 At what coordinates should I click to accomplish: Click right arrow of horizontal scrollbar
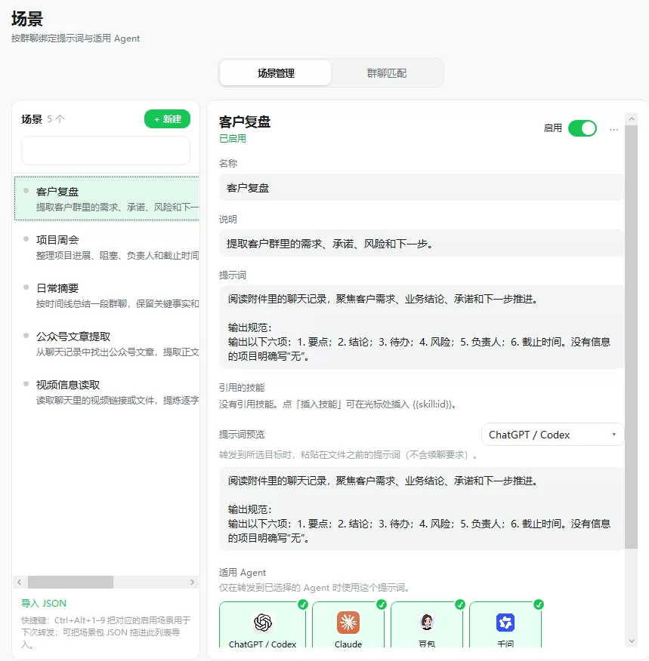(193, 583)
